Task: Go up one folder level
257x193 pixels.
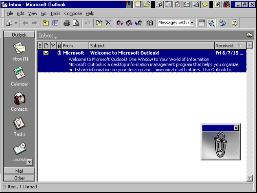Action: click(46, 23)
